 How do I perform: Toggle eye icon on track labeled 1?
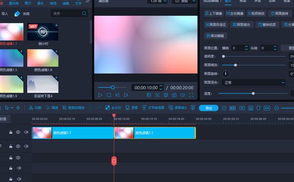tap(18, 146)
